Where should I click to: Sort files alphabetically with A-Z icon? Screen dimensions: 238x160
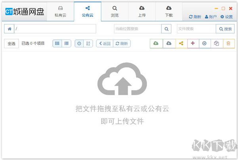pyautogui.click(x=88, y=43)
